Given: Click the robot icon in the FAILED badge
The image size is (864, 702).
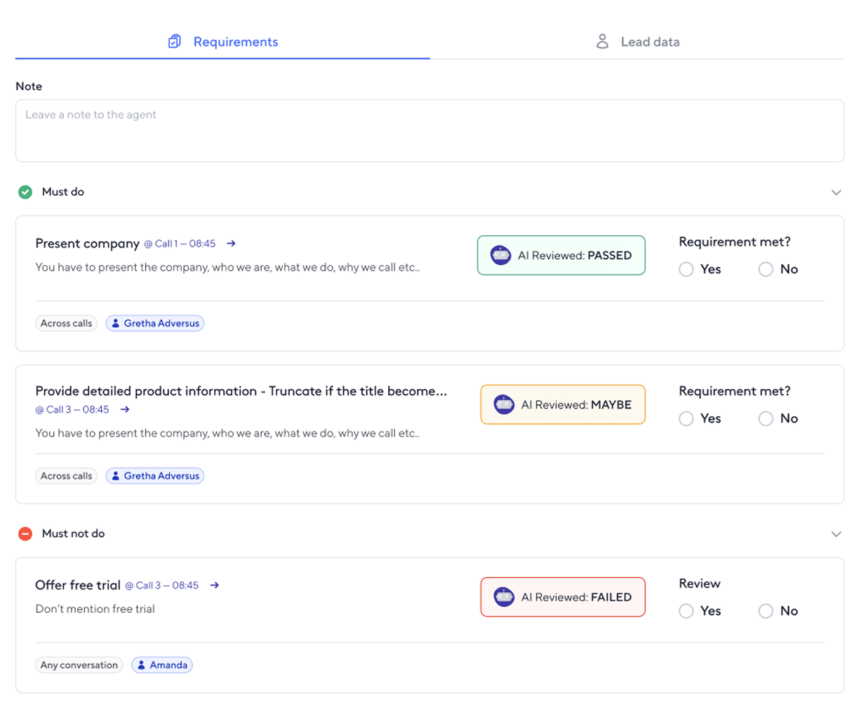Looking at the screenshot, I should tap(504, 597).
